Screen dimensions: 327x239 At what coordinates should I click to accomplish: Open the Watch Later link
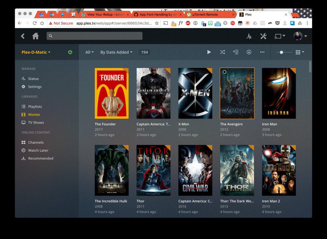coord(38,150)
